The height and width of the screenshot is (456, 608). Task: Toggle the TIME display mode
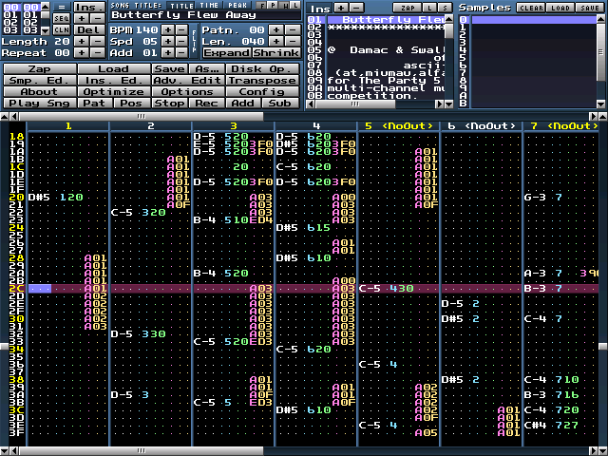(x=209, y=5)
